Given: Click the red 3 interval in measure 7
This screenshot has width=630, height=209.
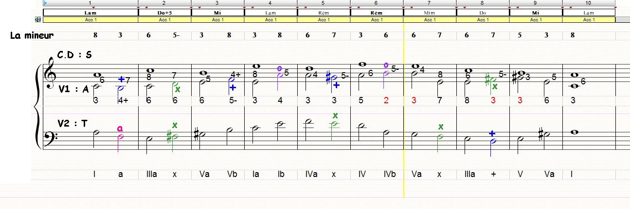Looking at the screenshot, I should (414, 100).
